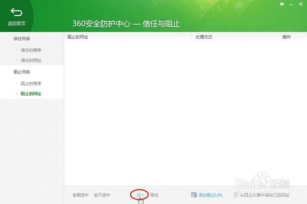Click 全部选中 to select all
This screenshot has width=307, height=204.
click(81, 195)
